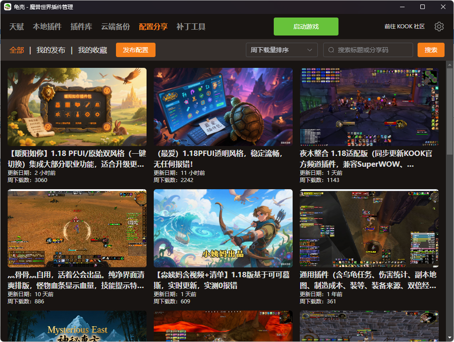The height and width of the screenshot is (342, 454).
Task: Open stone wall thumbnail at bottom right
Action: [x=369, y=326]
